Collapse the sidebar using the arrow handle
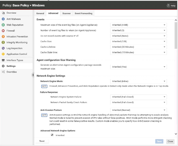This screenshot has height=146, width=178. pos(33,75)
